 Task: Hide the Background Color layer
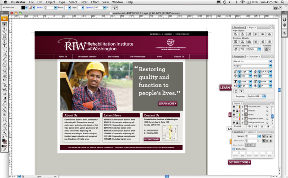tap(234, 123)
